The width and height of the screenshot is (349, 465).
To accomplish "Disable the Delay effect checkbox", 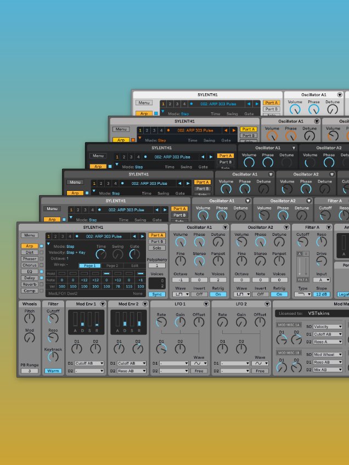I will pyautogui.click(x=42, y=278).
